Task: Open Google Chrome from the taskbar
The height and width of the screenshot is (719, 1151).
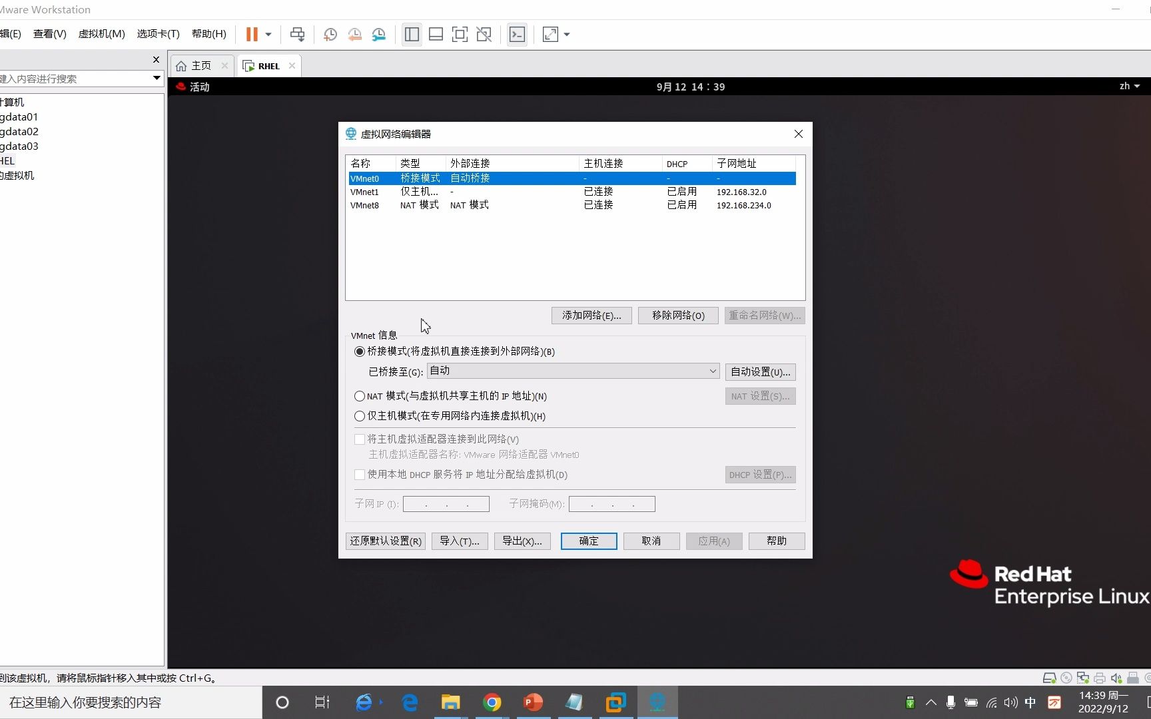Action: [x=492, y=702]
